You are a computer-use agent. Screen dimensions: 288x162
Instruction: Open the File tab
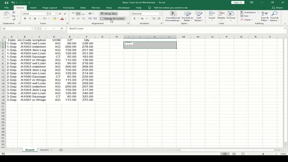point(6,8)
